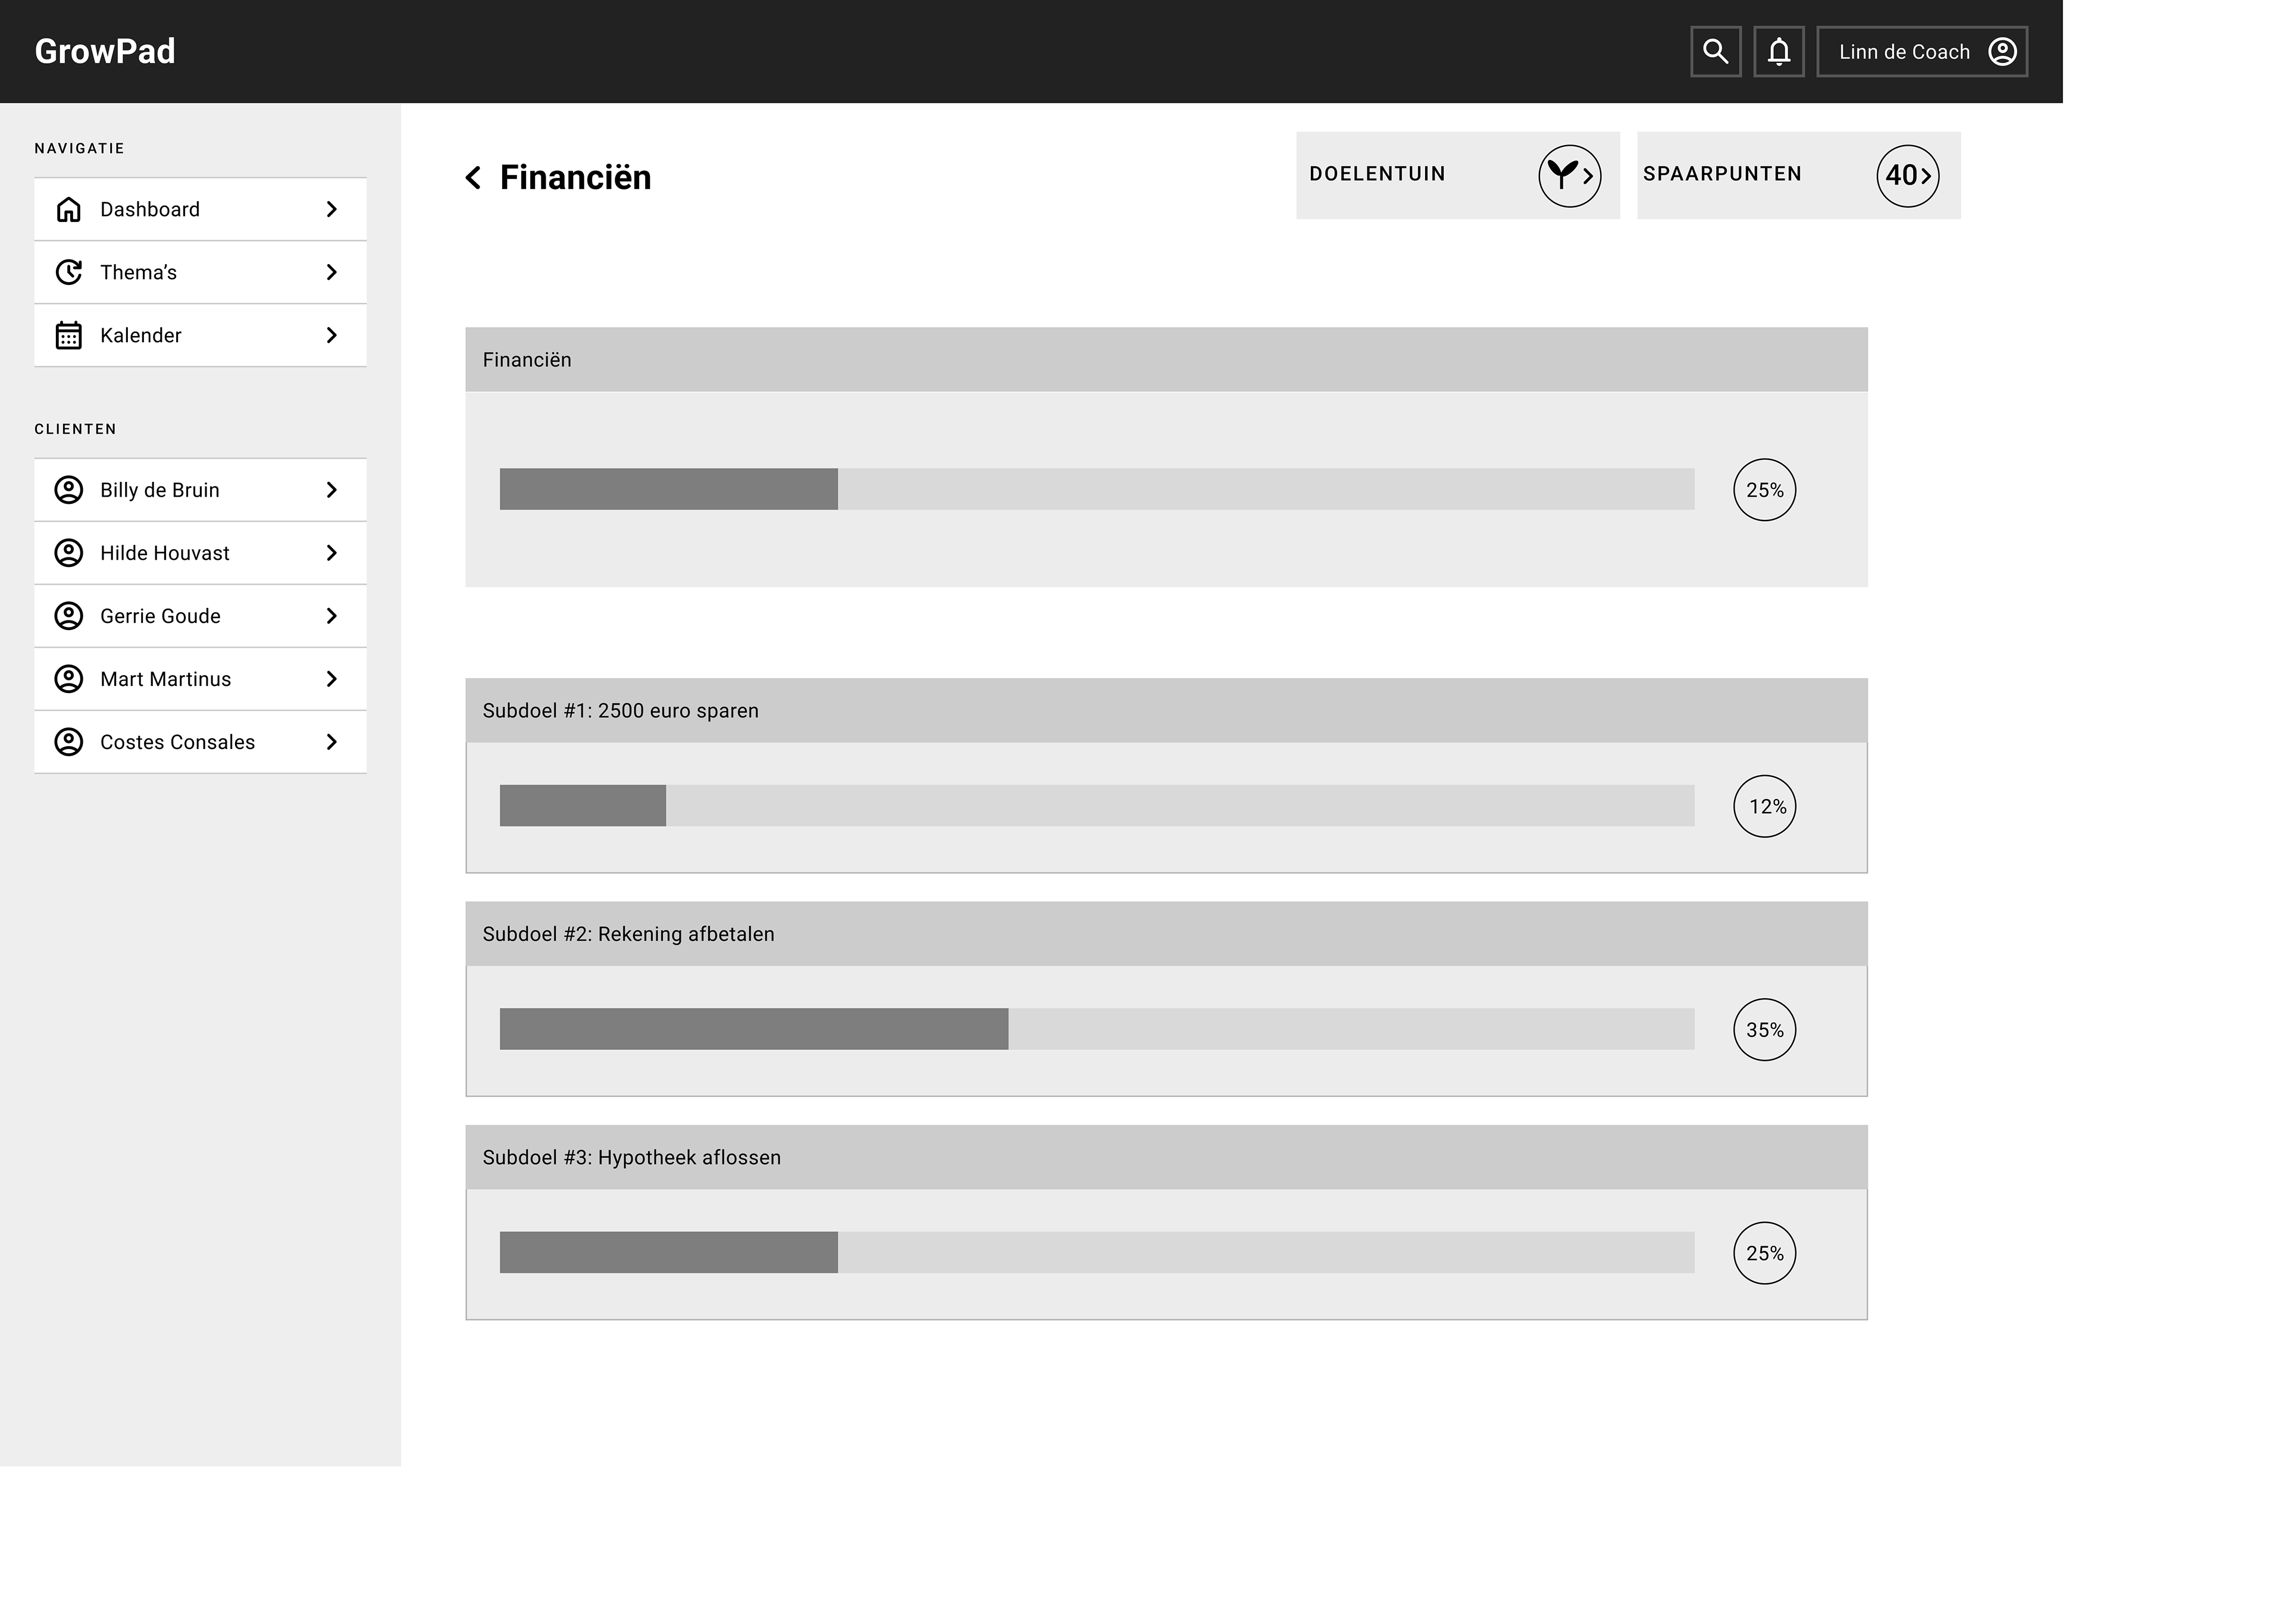This screenshot has width=2285, height=1624.
Task: Click Costes Consales avatar icon
Action: point(68,742)
